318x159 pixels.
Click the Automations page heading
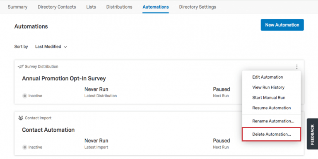pyautogui.click(x=31, y=26)
